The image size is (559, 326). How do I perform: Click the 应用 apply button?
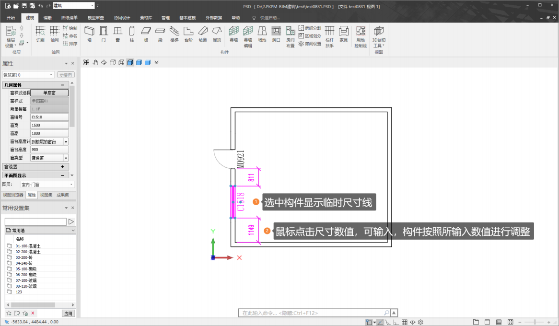(69, 314)
